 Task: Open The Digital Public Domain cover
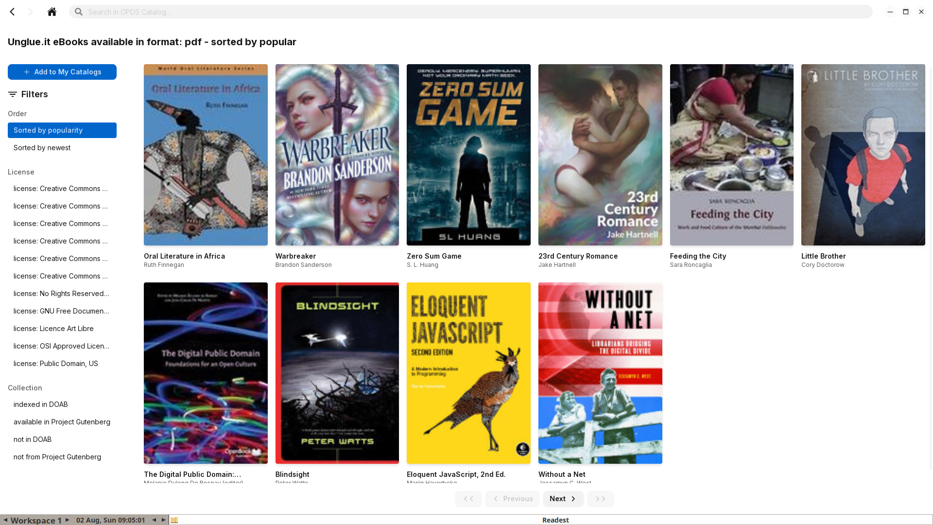[206, 373]
